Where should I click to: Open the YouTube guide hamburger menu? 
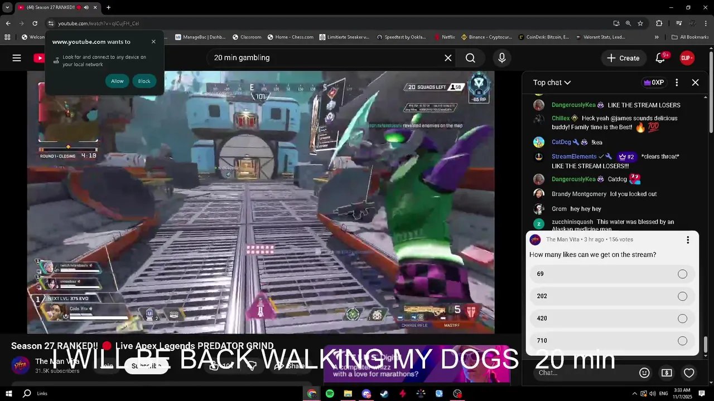click(x=17, y=58)
